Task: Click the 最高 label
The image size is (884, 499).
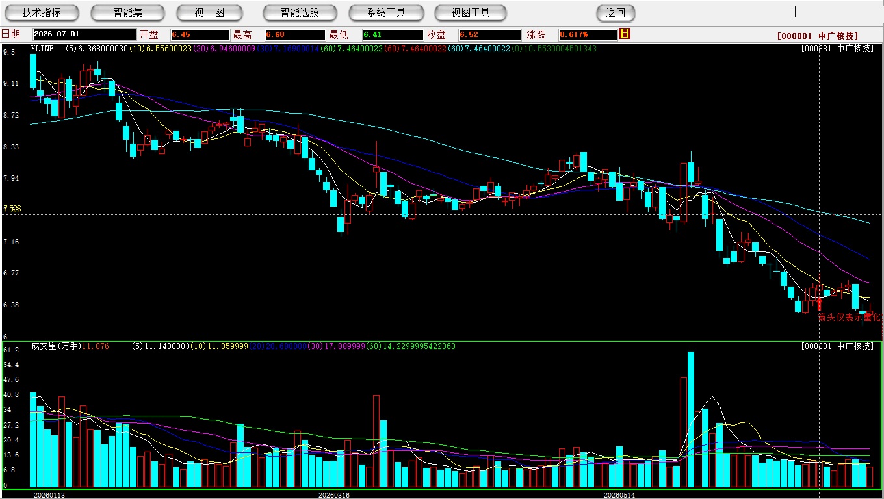Action: pyautogui.click(x=242, y=34)
